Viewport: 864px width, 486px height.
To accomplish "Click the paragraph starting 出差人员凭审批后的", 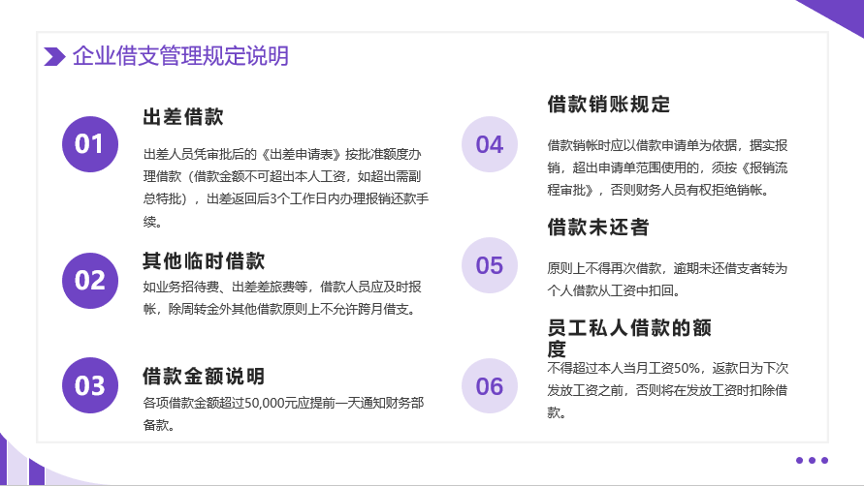I will pos(286,188).
